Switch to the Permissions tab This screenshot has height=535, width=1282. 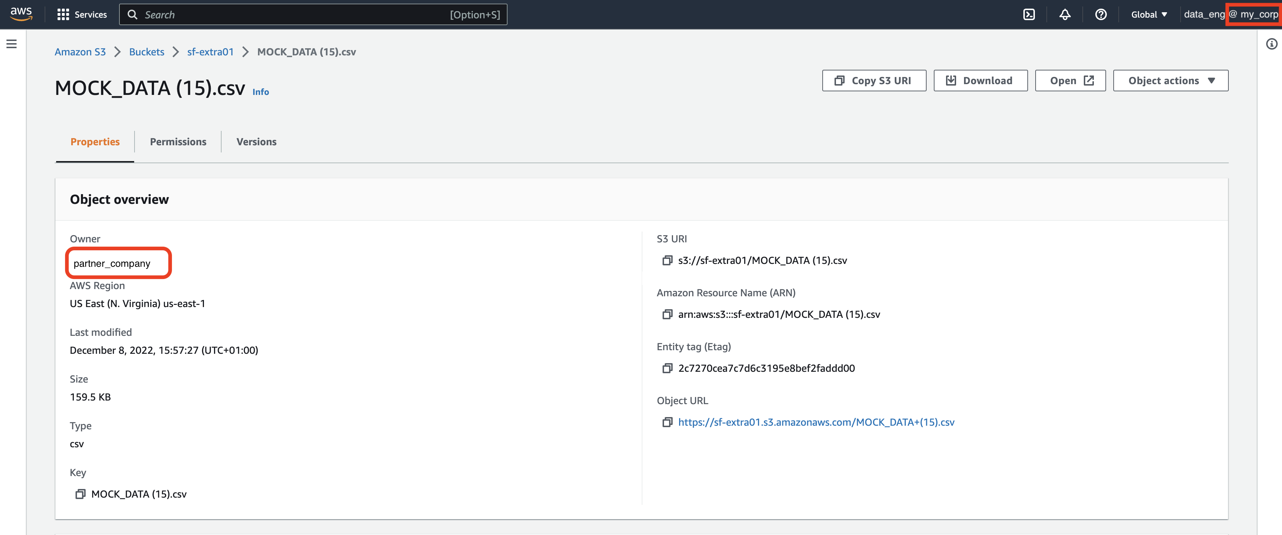178,142
